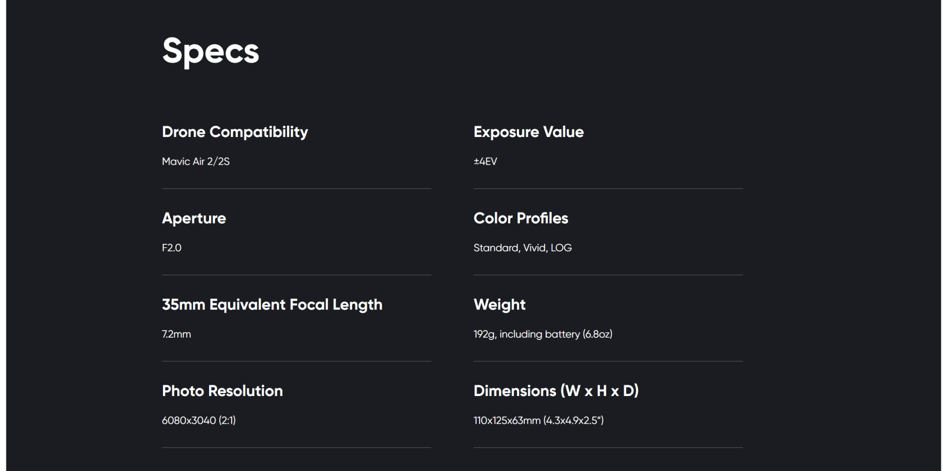945x471 pixels.
Task: Click the ±4EV exposure text
Action: point(485,161)
